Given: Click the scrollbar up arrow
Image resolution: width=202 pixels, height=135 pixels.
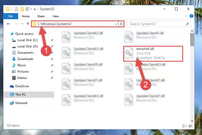Looking at the screenshot, I should [192, 31].
